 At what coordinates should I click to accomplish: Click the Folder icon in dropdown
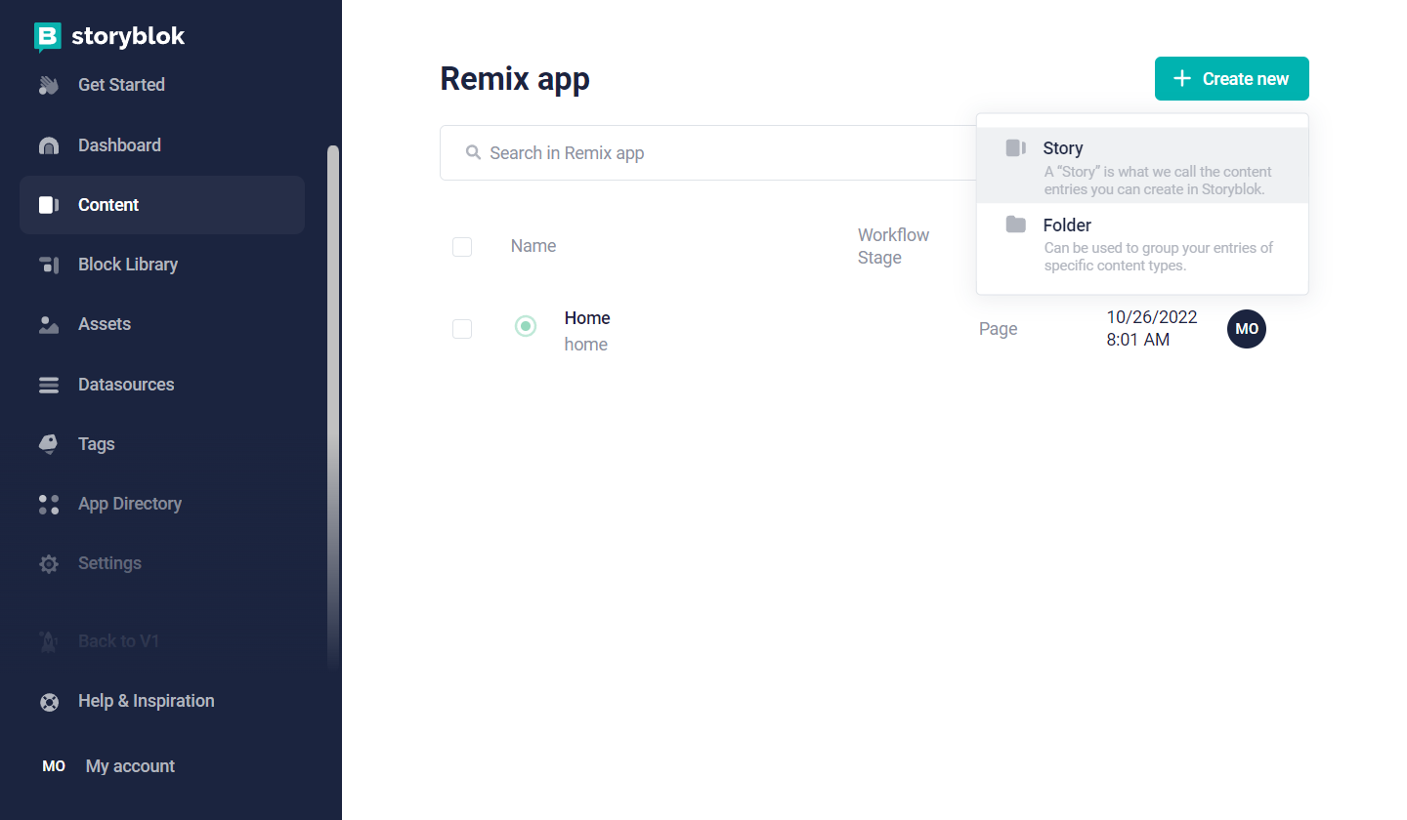click(x=1016, y=225)
